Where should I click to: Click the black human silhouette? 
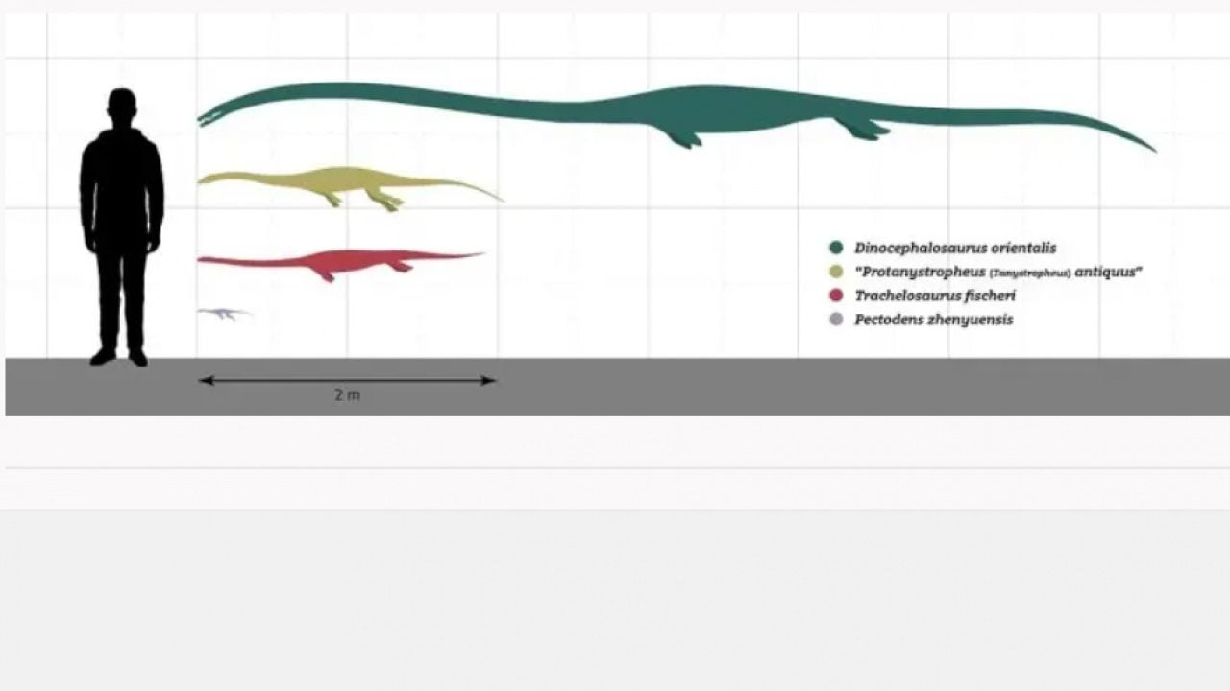121,226
